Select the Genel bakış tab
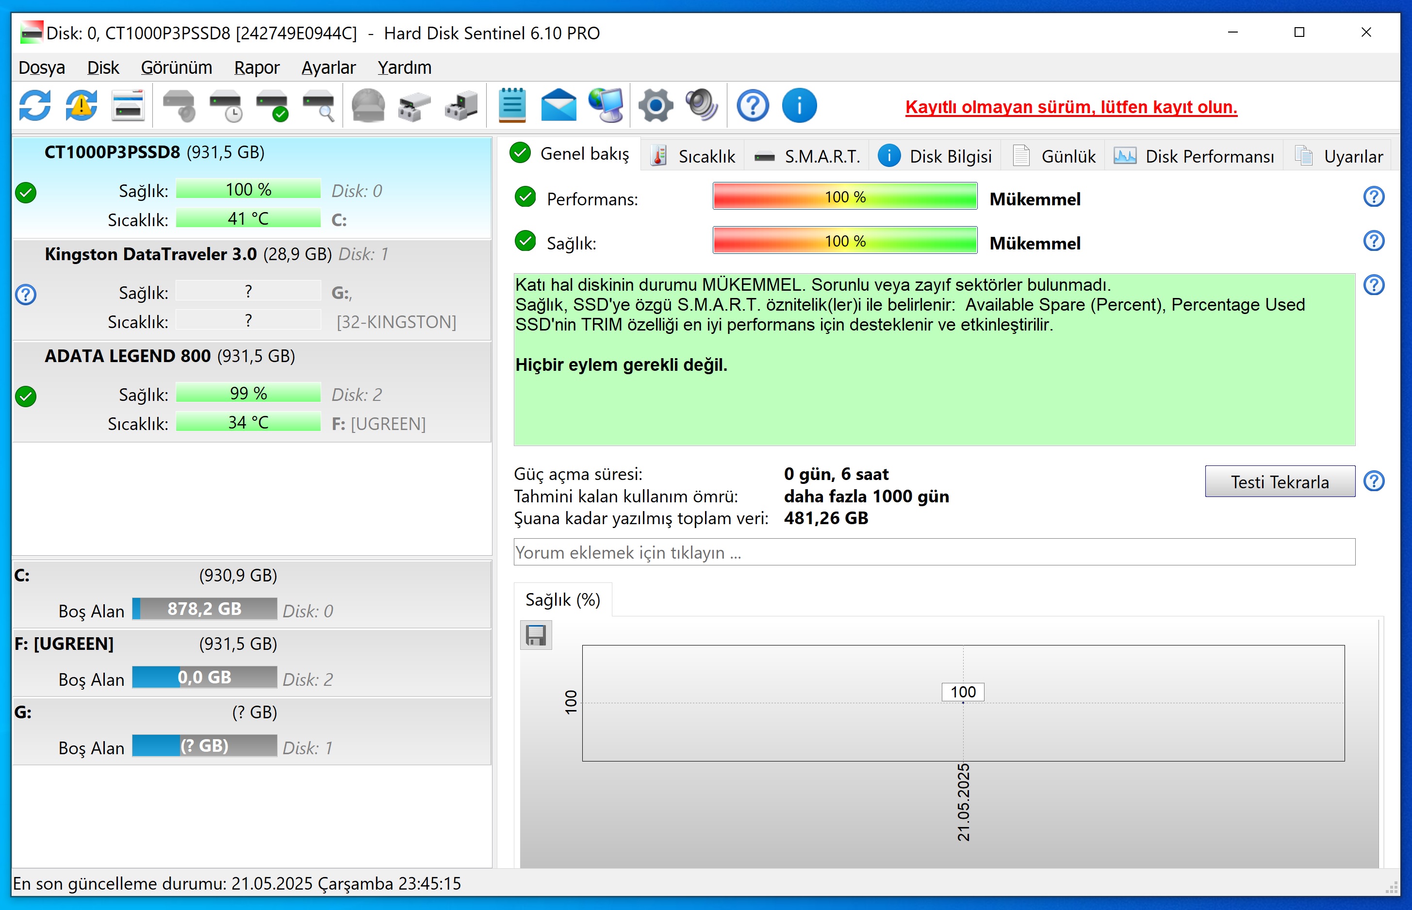The width and height of the screenshot is (1412, 910). 569,154
